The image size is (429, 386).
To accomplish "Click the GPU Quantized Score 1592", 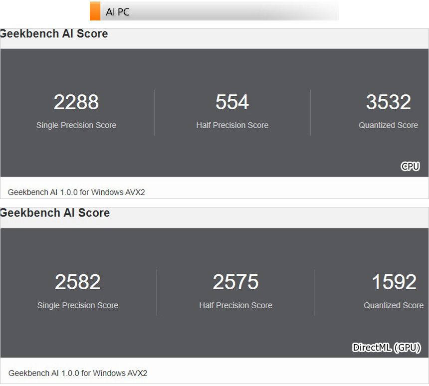I will [x=394, y=282].
